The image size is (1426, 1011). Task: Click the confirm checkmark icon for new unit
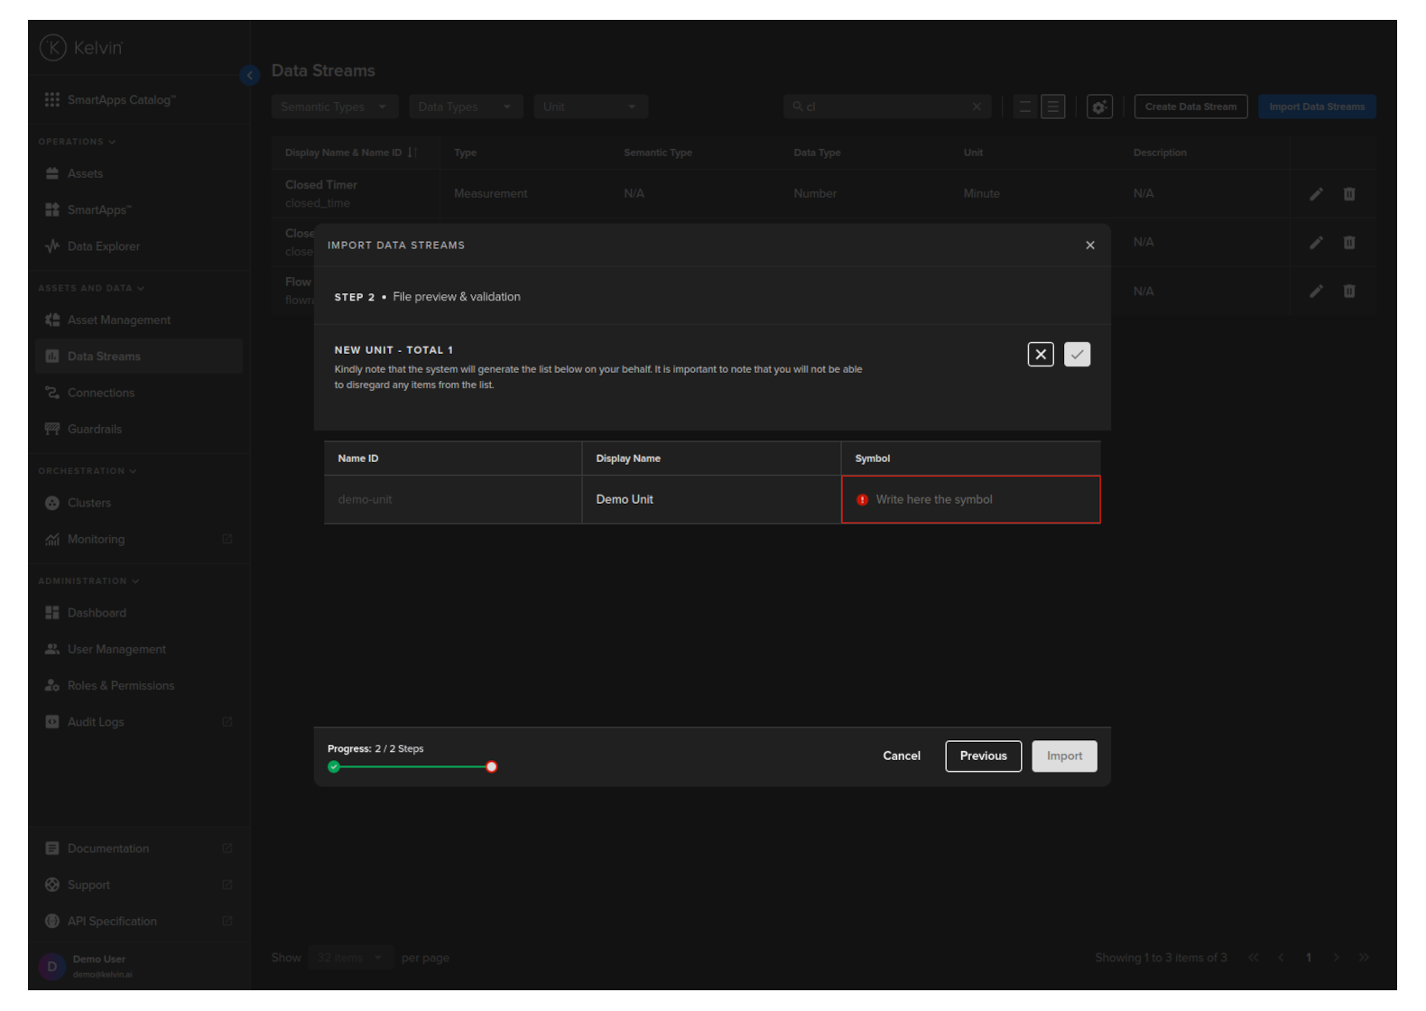1077,355
